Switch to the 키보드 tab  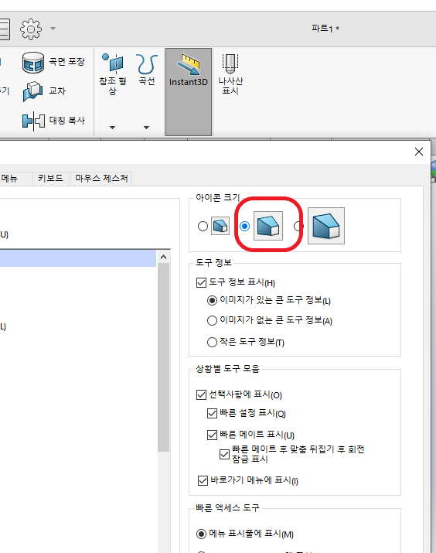(x=51, y=179)
